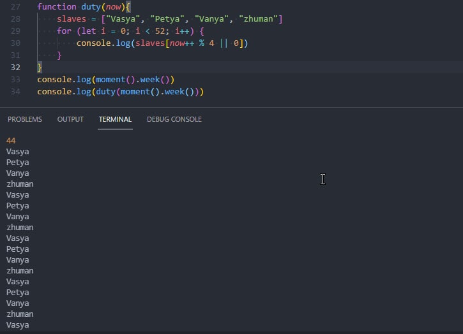Click the closing brace on line 32
This screenshot has width=463, height=334.
click(x=40, y=68)
